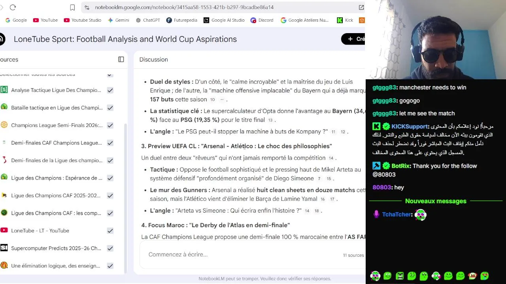Open the Supercomputer Predicts 2025–26 Ch... source

click(56, 248)
